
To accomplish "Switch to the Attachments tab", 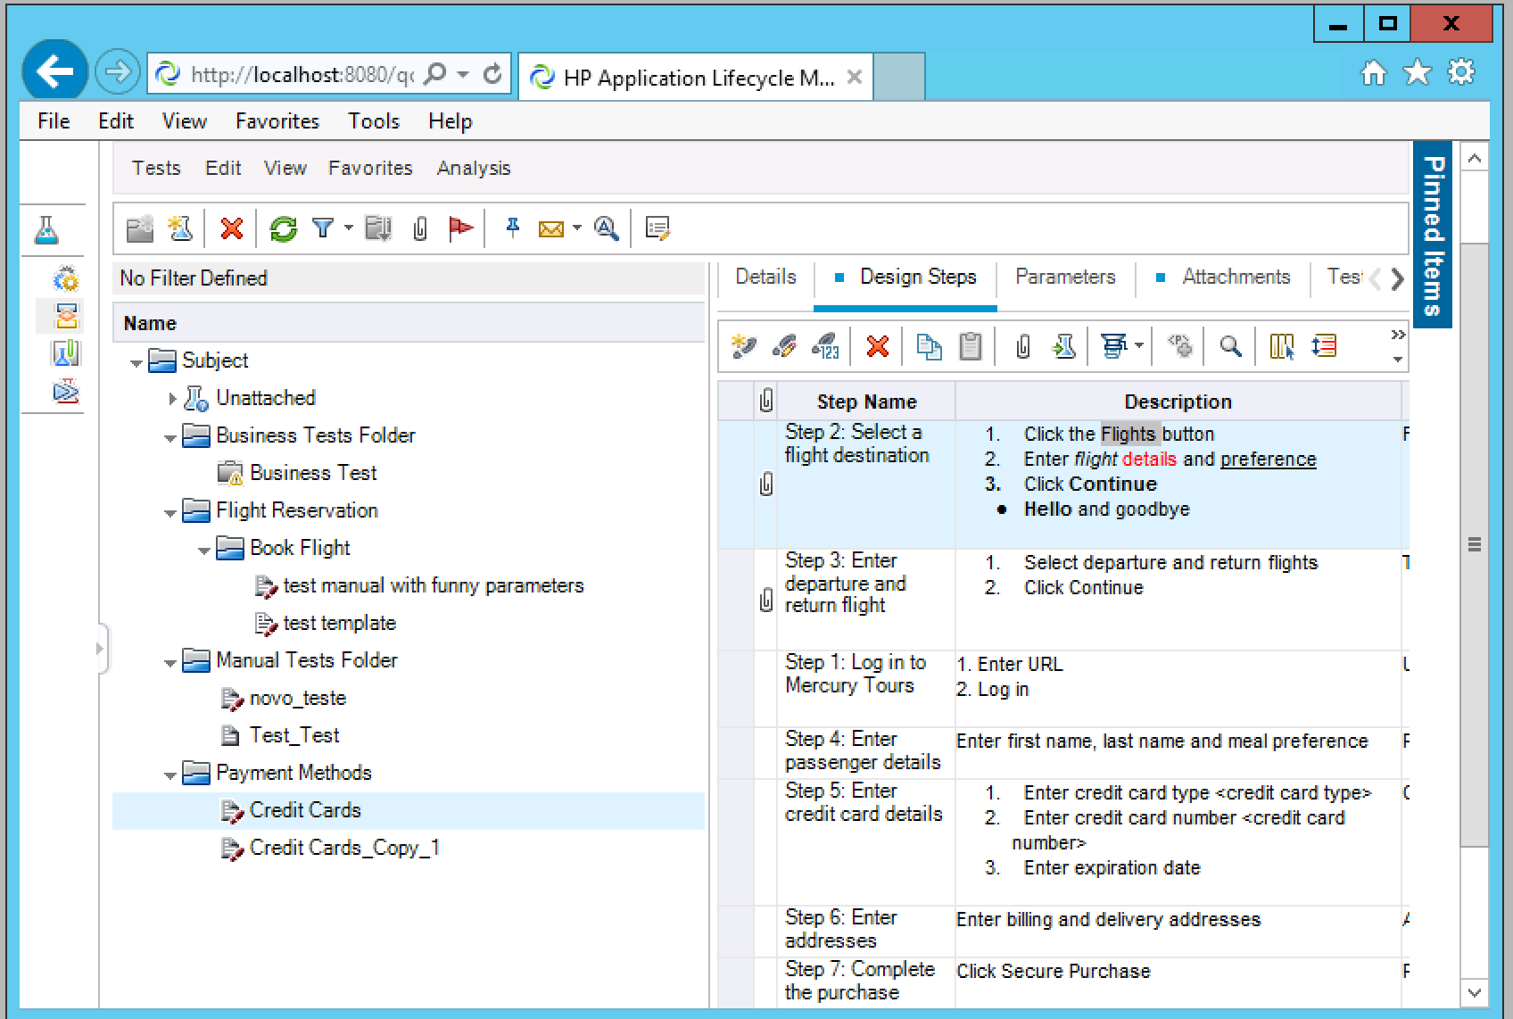I will click(x=1236, y=278).
